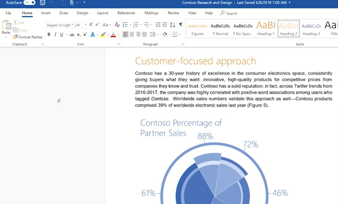Open Paragraph settings dialog launcher

tap(183, 45)
